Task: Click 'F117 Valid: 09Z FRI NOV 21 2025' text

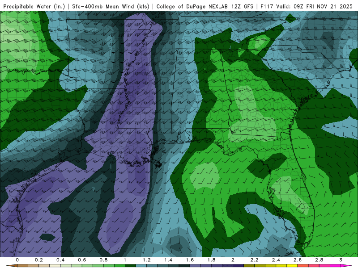Action: pos(307,6)
